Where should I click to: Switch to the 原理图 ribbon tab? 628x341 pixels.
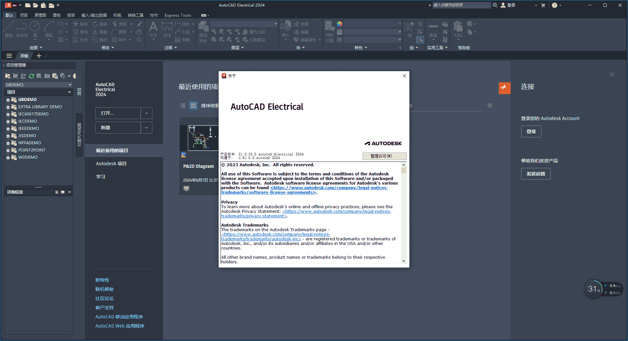40,15
